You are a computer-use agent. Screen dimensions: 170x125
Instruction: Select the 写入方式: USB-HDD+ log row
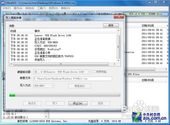(63, 42)
